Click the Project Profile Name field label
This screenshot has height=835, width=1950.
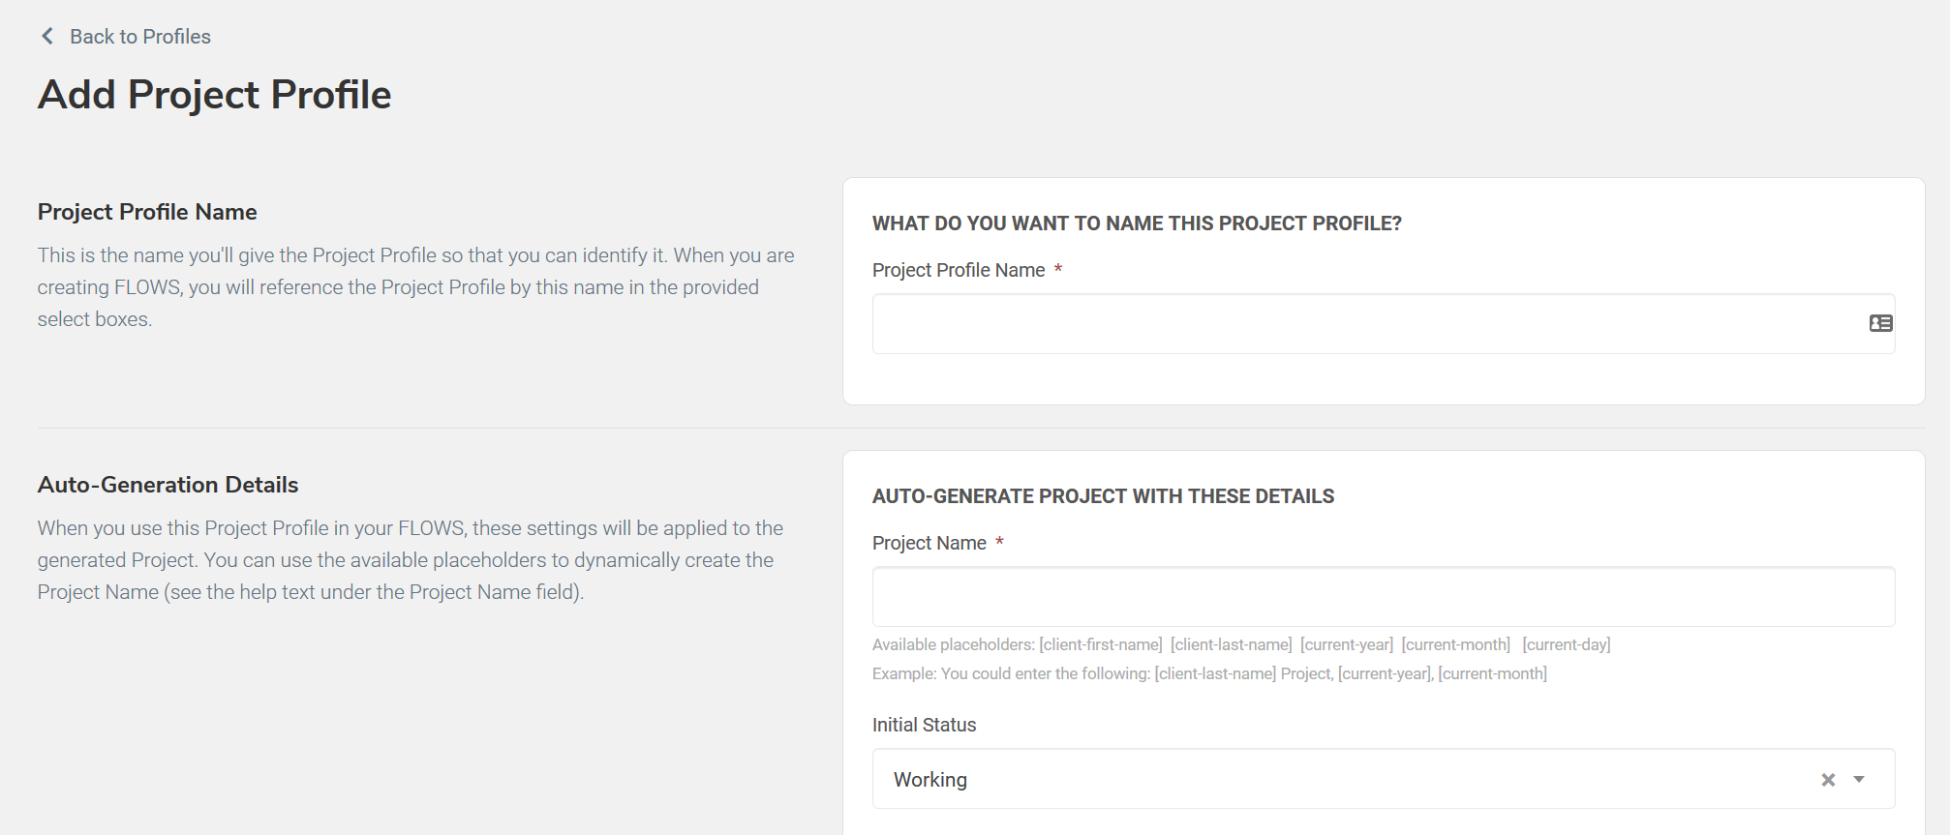coord(959,271)
